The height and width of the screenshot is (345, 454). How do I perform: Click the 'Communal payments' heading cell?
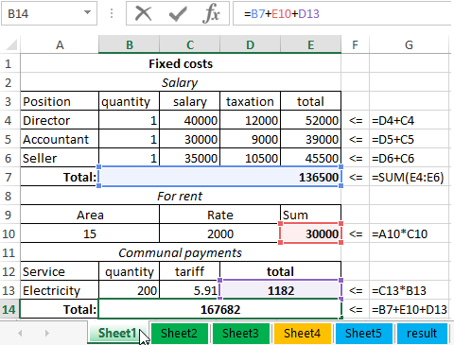click(x=181, y=252)
